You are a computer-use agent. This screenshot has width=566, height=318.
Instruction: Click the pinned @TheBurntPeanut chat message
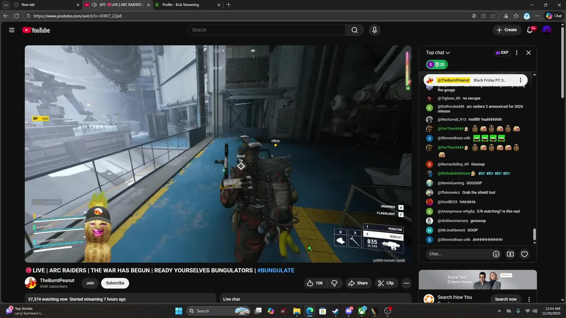click(x=475, y=80)
